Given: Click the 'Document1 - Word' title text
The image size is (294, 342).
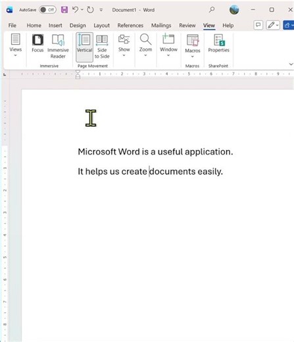Looking at the screenshot, I should coord(134,10).
